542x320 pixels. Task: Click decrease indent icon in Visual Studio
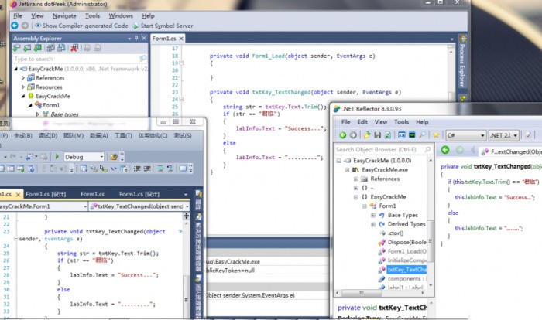coord(137,169)
